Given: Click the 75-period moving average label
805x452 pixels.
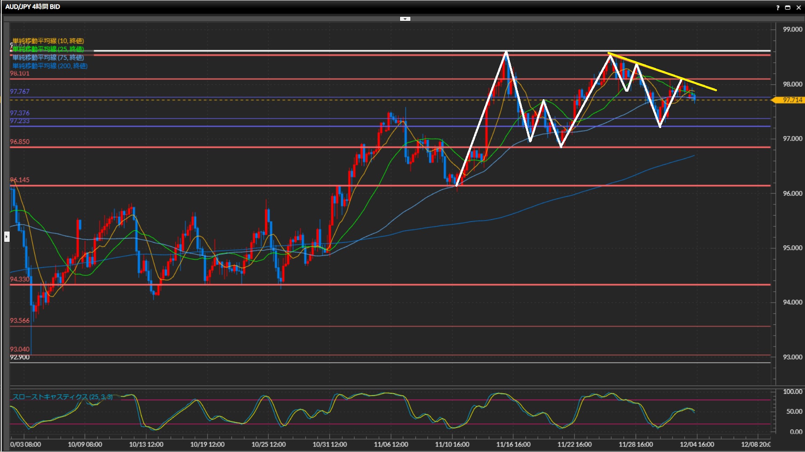Looking at the screenshot, I should pos(48,57).
